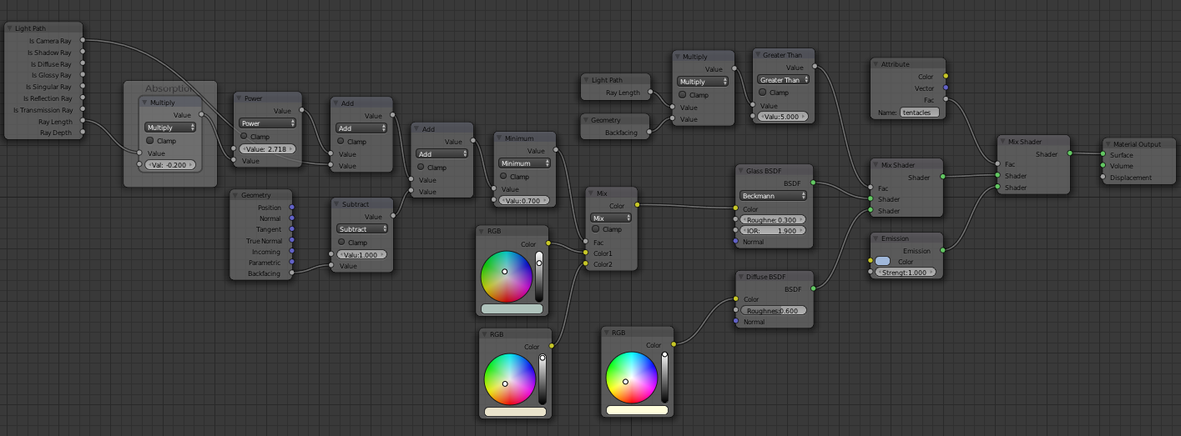The width and height of the screenshot is (1181, 436).
Task: Toggle Clamp on the Subtract node
Action: click(x=341, y=242)
